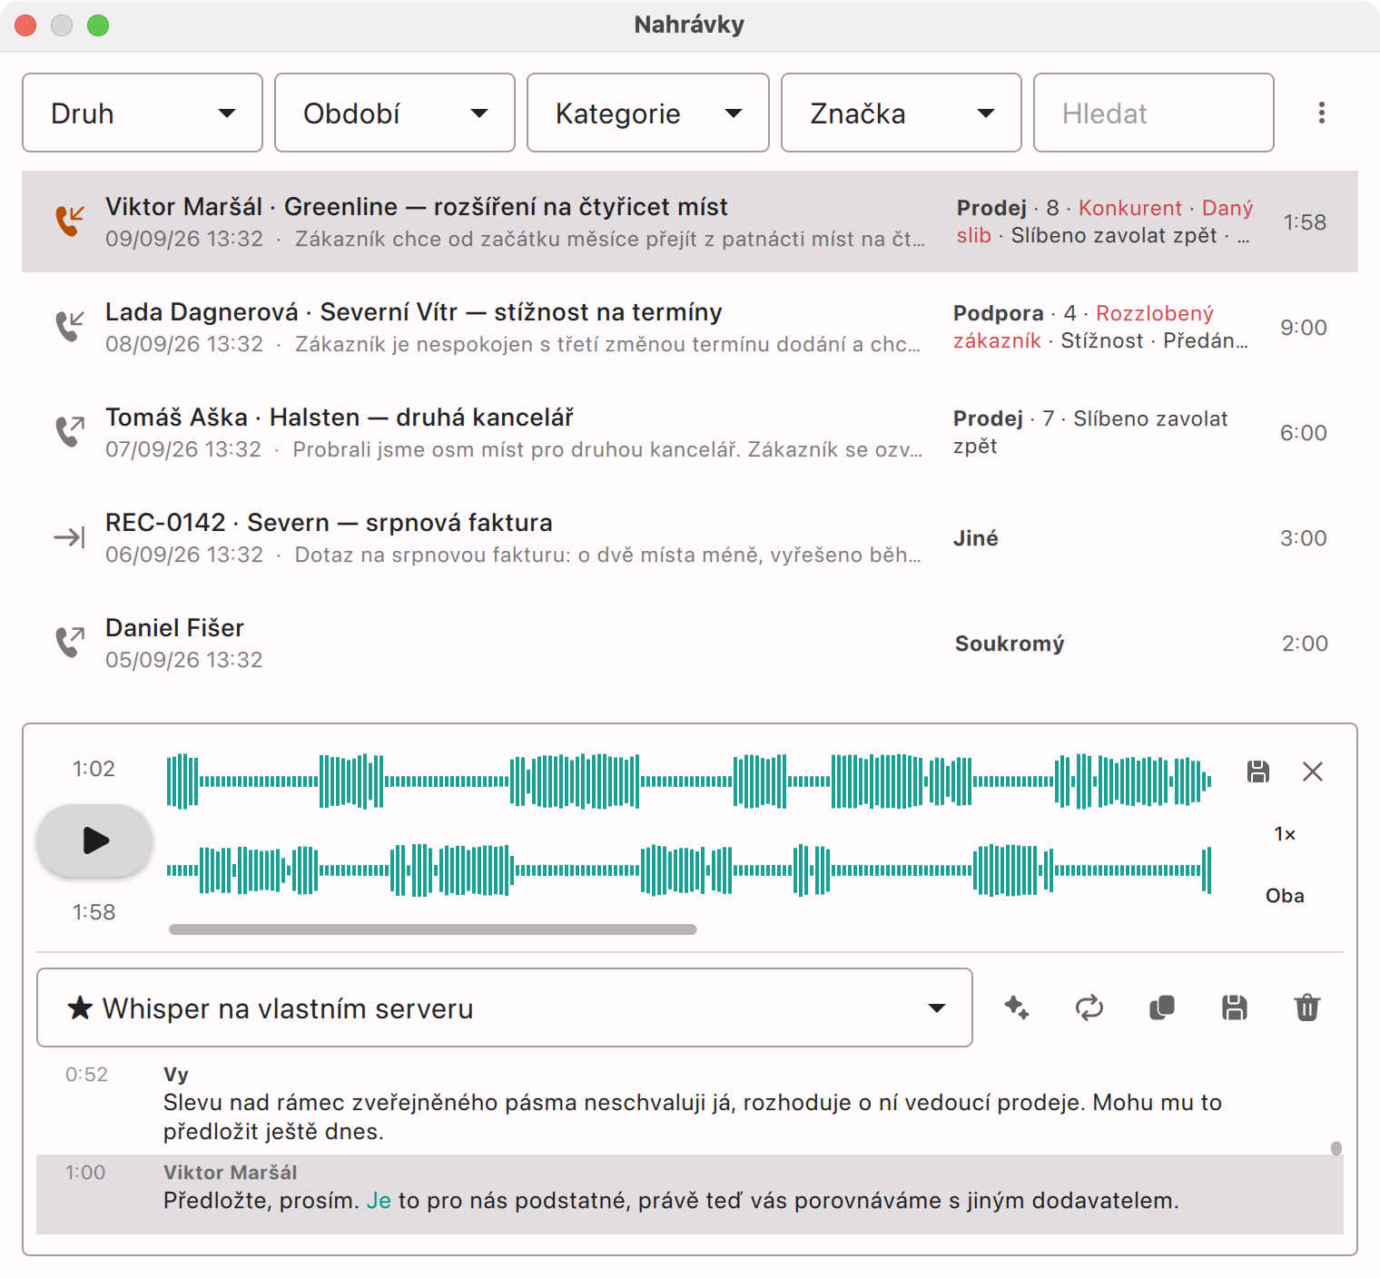Viewport: 1380px width, 1278px height.
Task: Click the Rozzlobený zákazník tag
Action: click(1084, 327)
